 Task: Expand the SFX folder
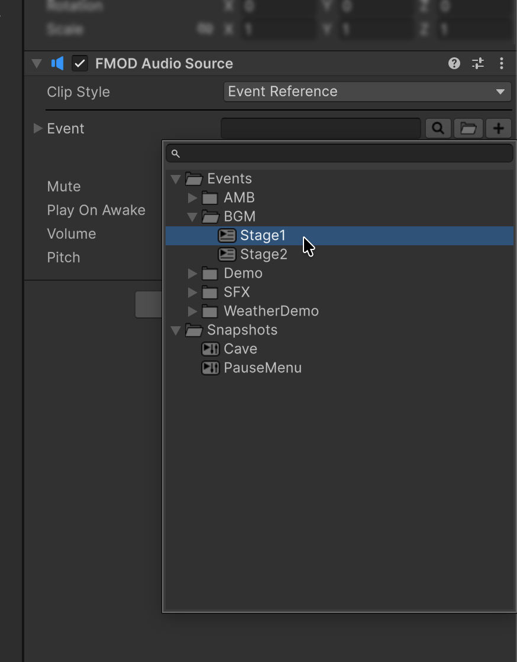(192, 292)
